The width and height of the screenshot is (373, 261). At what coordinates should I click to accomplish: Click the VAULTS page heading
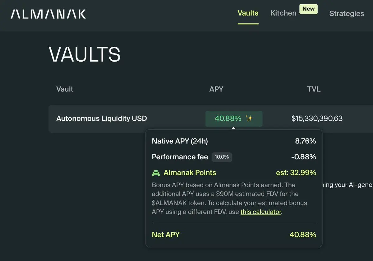coord(85,55)
